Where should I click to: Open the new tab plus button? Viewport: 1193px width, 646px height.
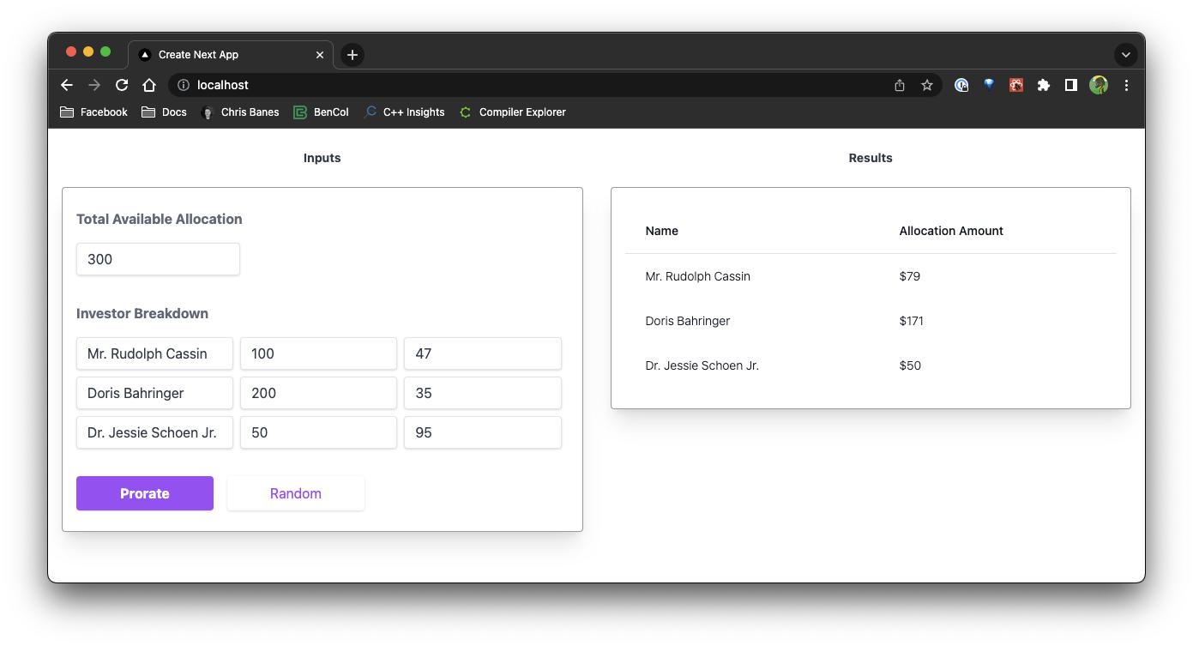(352, 55)
